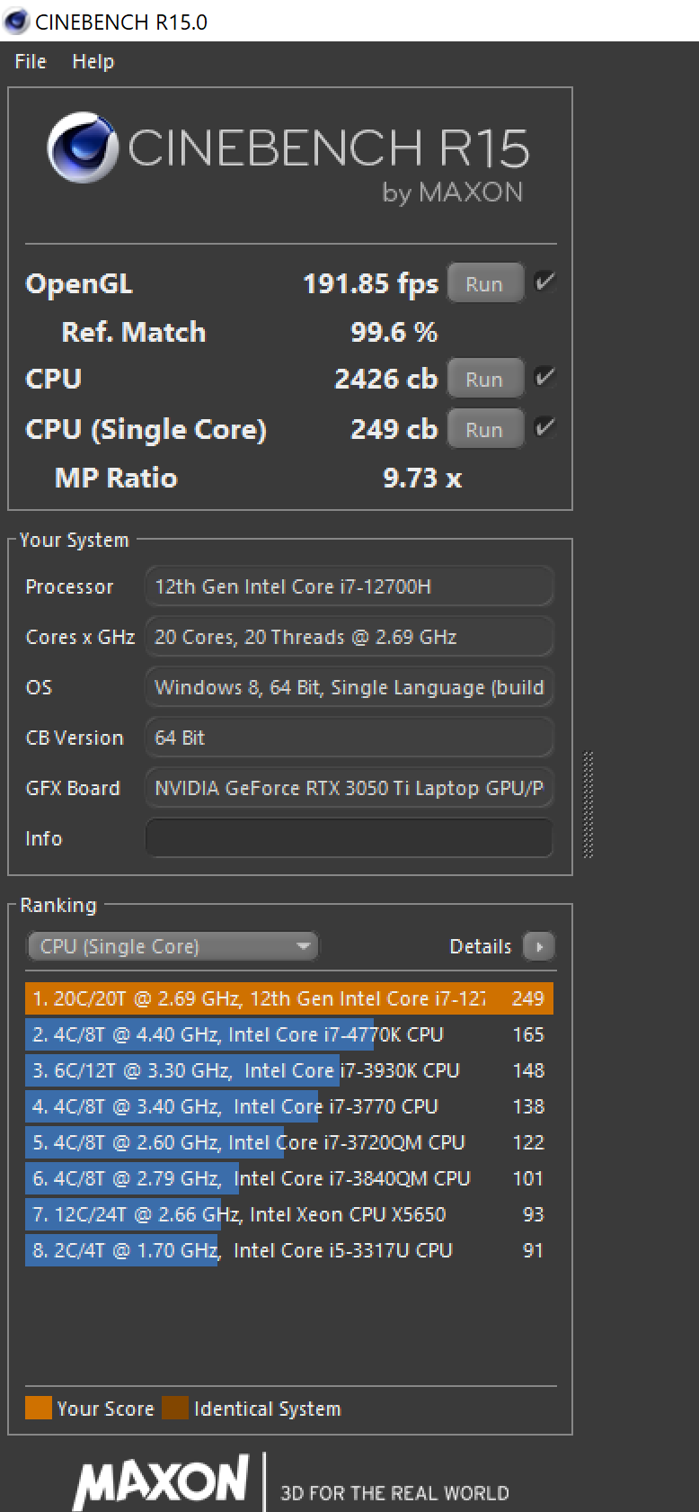699x1512 pixels.
Task: Click the empty Info input field
Action: (x=349, y=838)
